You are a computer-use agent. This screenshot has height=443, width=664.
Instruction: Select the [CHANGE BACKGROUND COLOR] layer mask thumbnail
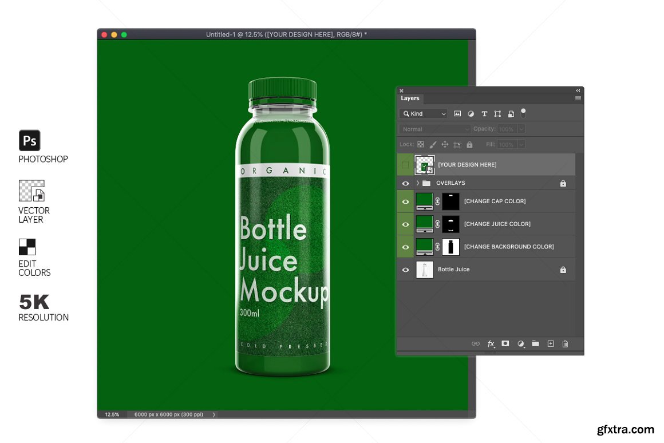(x=451, y=247)
